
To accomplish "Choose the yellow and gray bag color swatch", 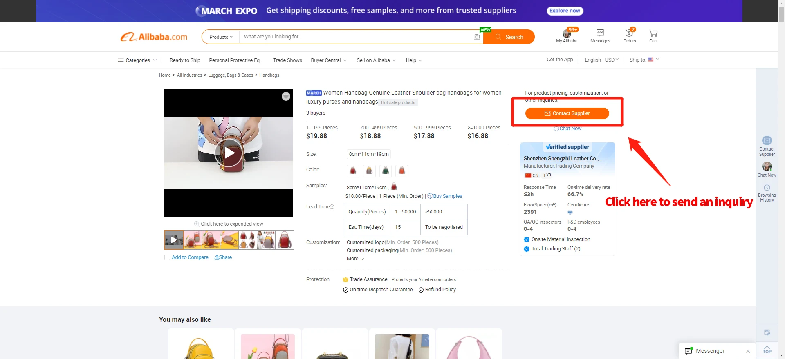I will [369, 171].
